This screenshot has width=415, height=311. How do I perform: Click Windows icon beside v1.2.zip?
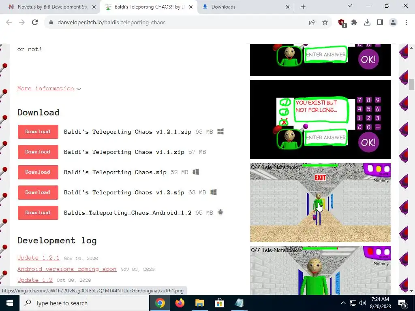[x=213, y=192]
